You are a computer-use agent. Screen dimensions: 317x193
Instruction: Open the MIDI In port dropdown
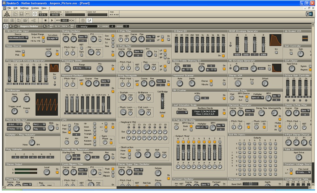pos(57,26)
